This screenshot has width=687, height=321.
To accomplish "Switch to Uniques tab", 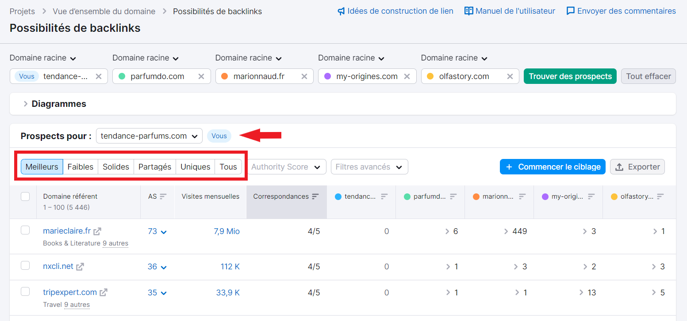I will (x=196, y=167).
